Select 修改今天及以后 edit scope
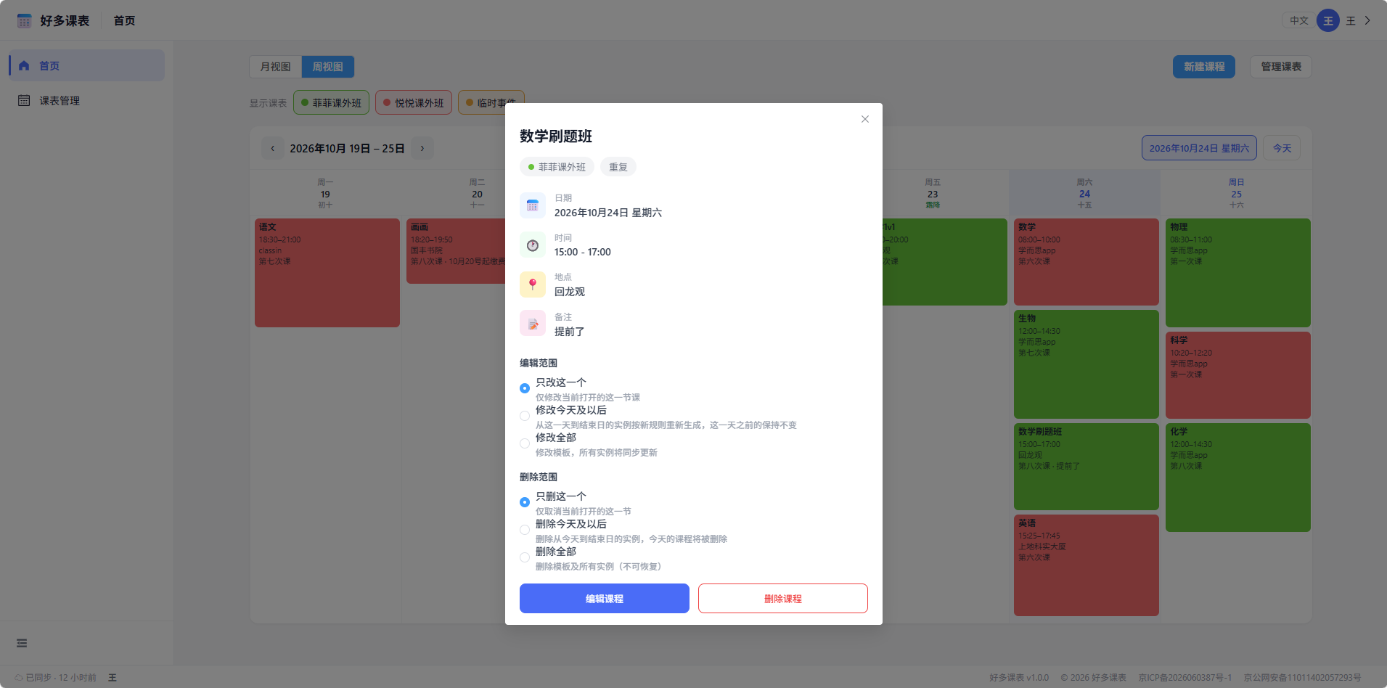Viewport: 1387px width, 688px height. coord(525,416)
